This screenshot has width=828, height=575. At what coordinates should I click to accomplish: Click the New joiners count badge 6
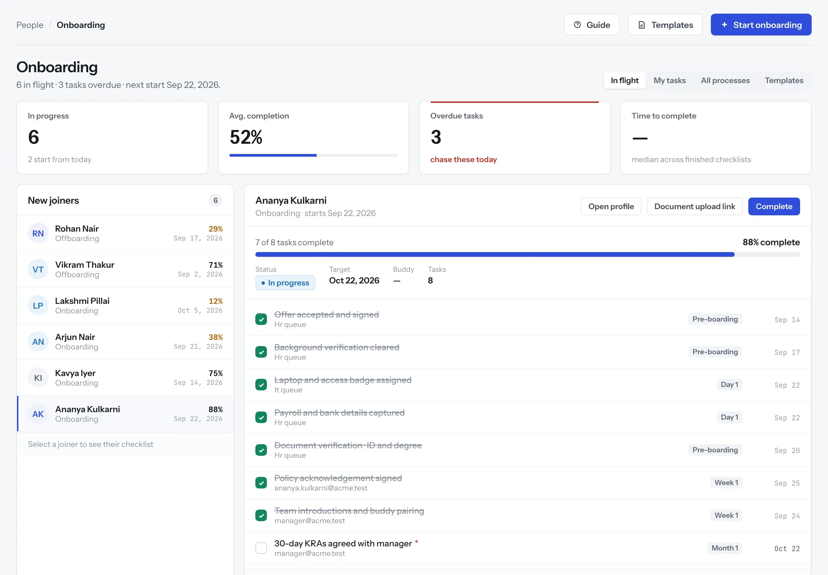pyautogui.click(x=215, y=200)
